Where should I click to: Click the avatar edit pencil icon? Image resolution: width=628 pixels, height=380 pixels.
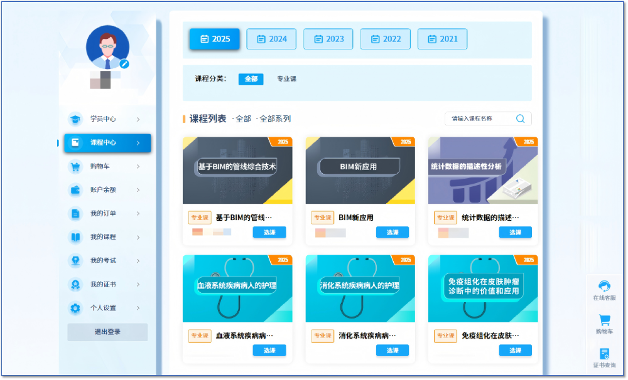pyautogui.click(x=124, y=63)
